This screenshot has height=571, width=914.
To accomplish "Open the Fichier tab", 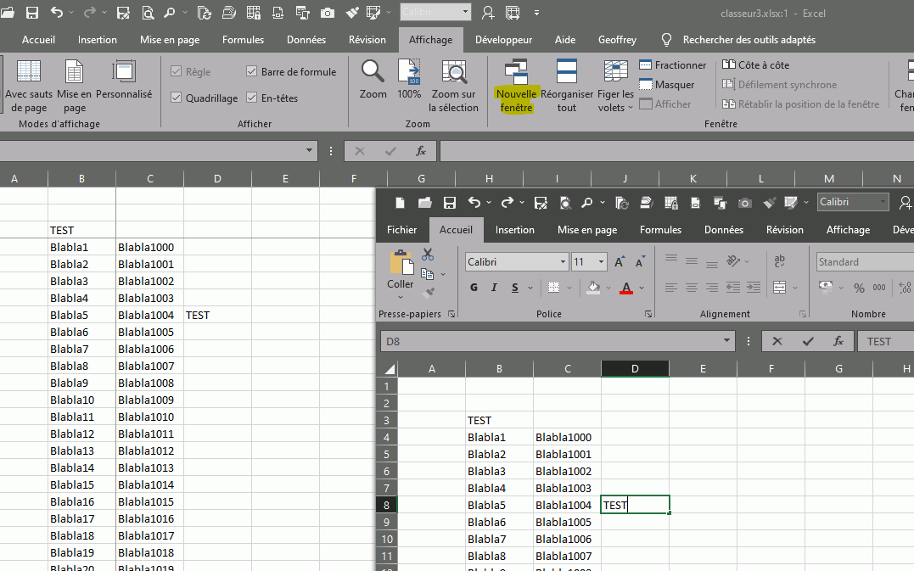I will (401, 230).
